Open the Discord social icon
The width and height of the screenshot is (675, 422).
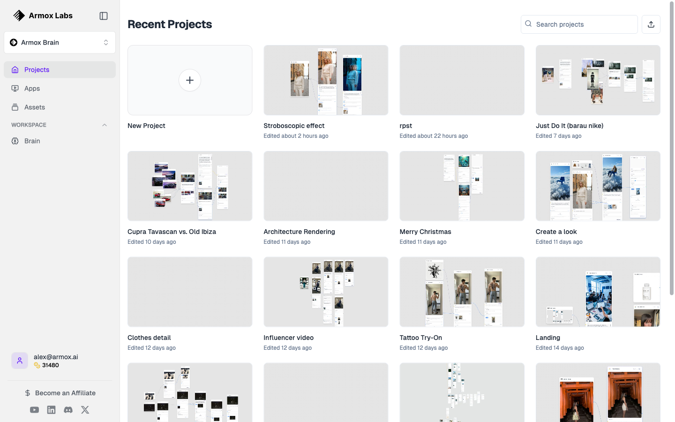[68, 410]
